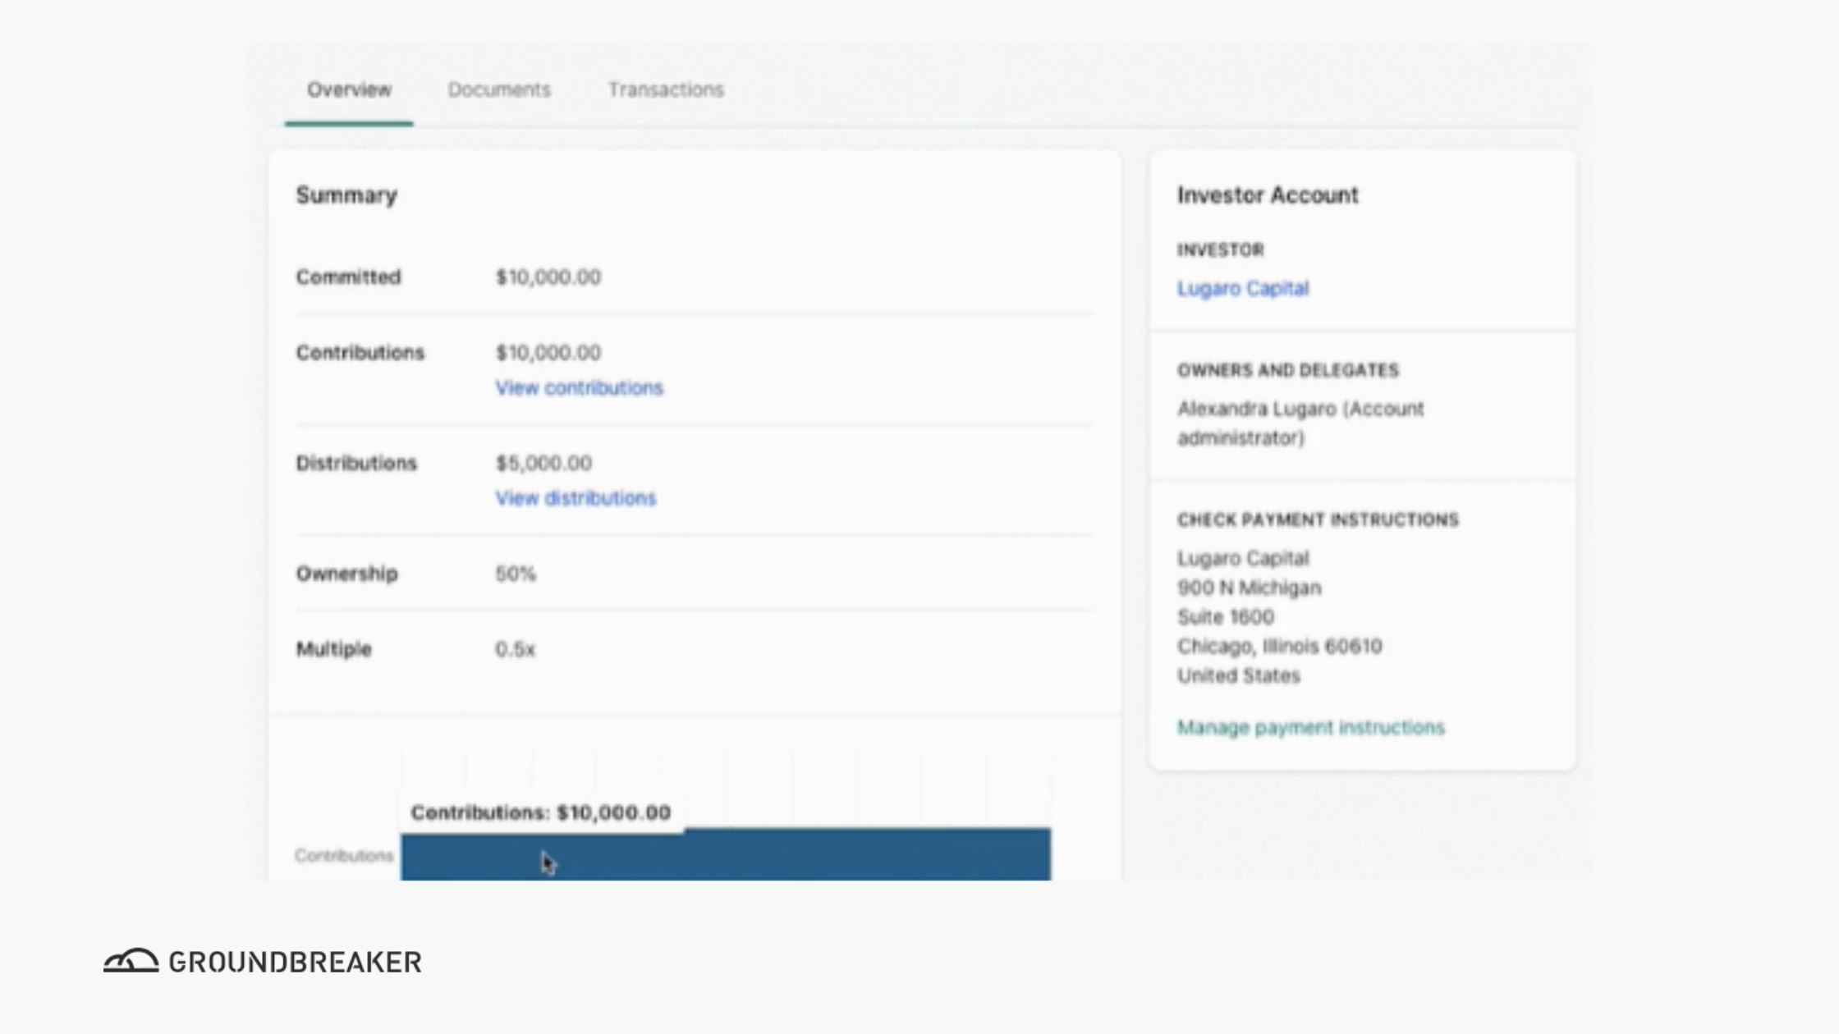Open the Transactions tab
This screenshot has height=1034, width=1839.
click(x=666, y=89)
